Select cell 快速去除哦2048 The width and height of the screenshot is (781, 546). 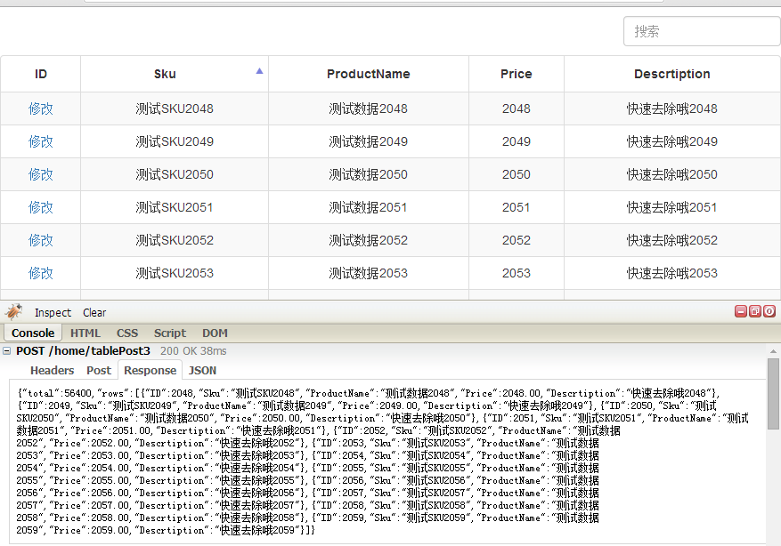(672, 108)
